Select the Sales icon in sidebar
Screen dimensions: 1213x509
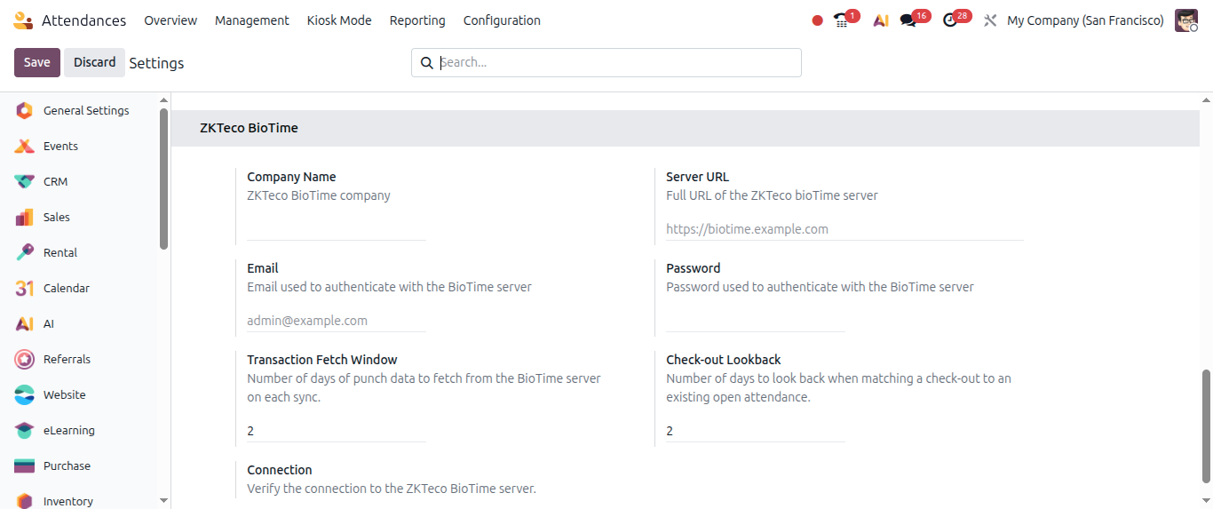[24, 218]
